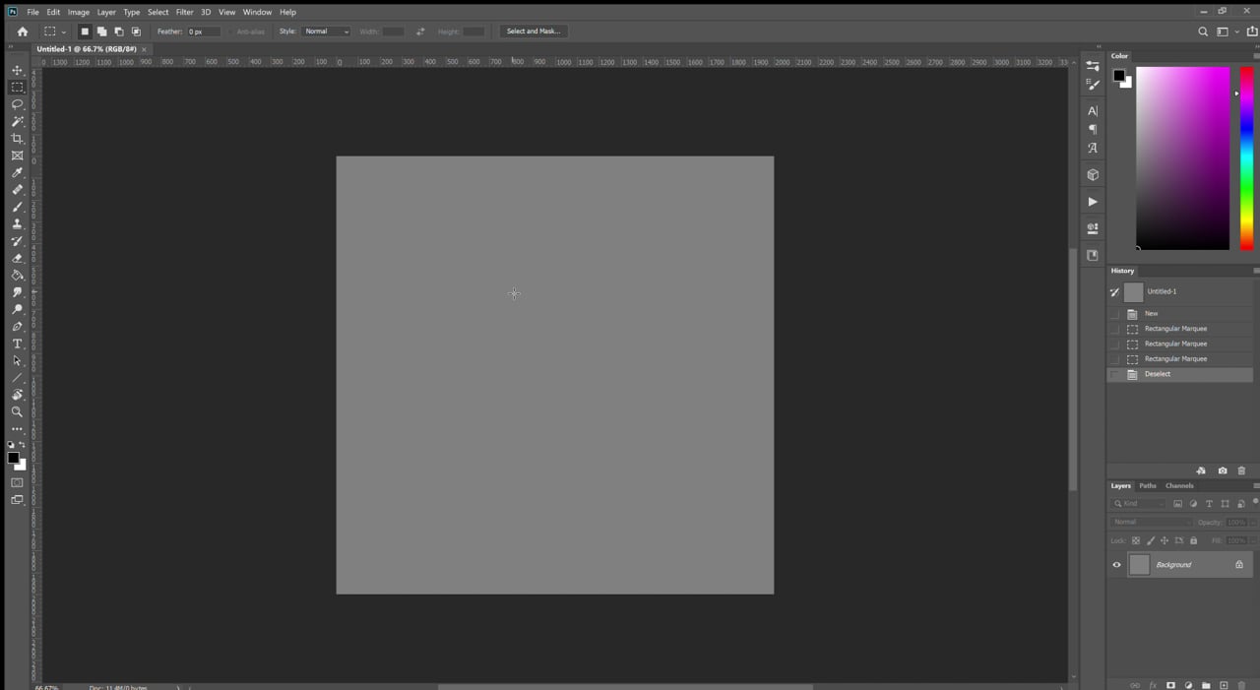Select the Magic Wand tool

click(17, 121)
